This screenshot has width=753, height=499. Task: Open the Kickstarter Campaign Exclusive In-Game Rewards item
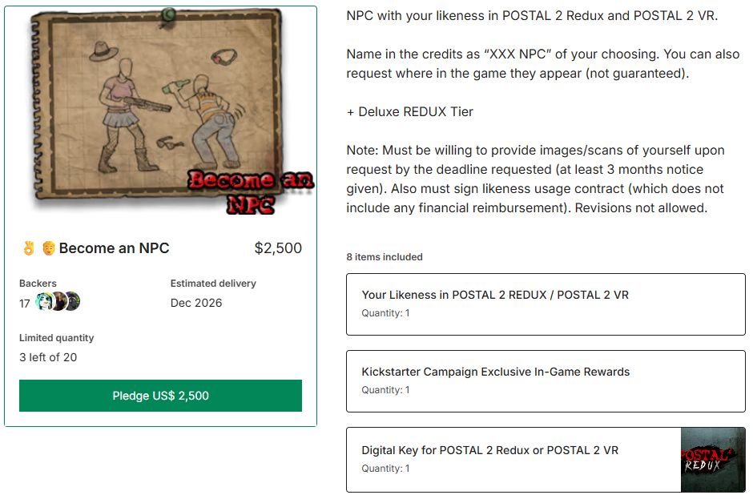(546, 380)
